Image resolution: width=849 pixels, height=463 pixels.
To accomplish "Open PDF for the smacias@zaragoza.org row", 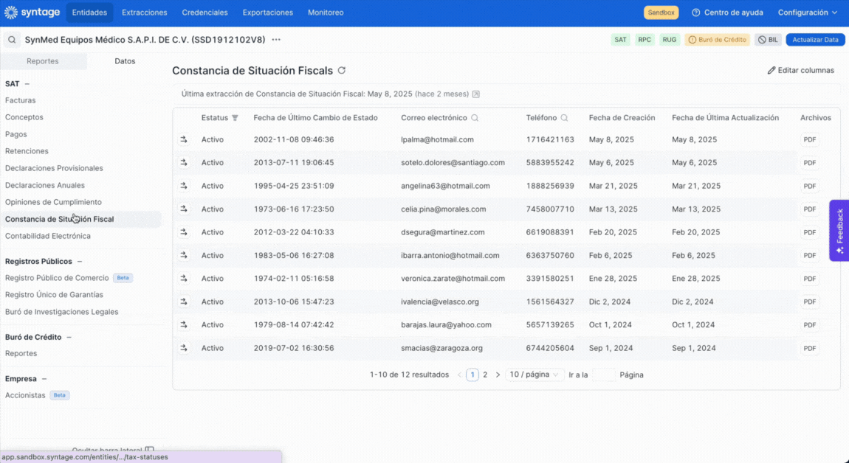I will coord(809,348).
